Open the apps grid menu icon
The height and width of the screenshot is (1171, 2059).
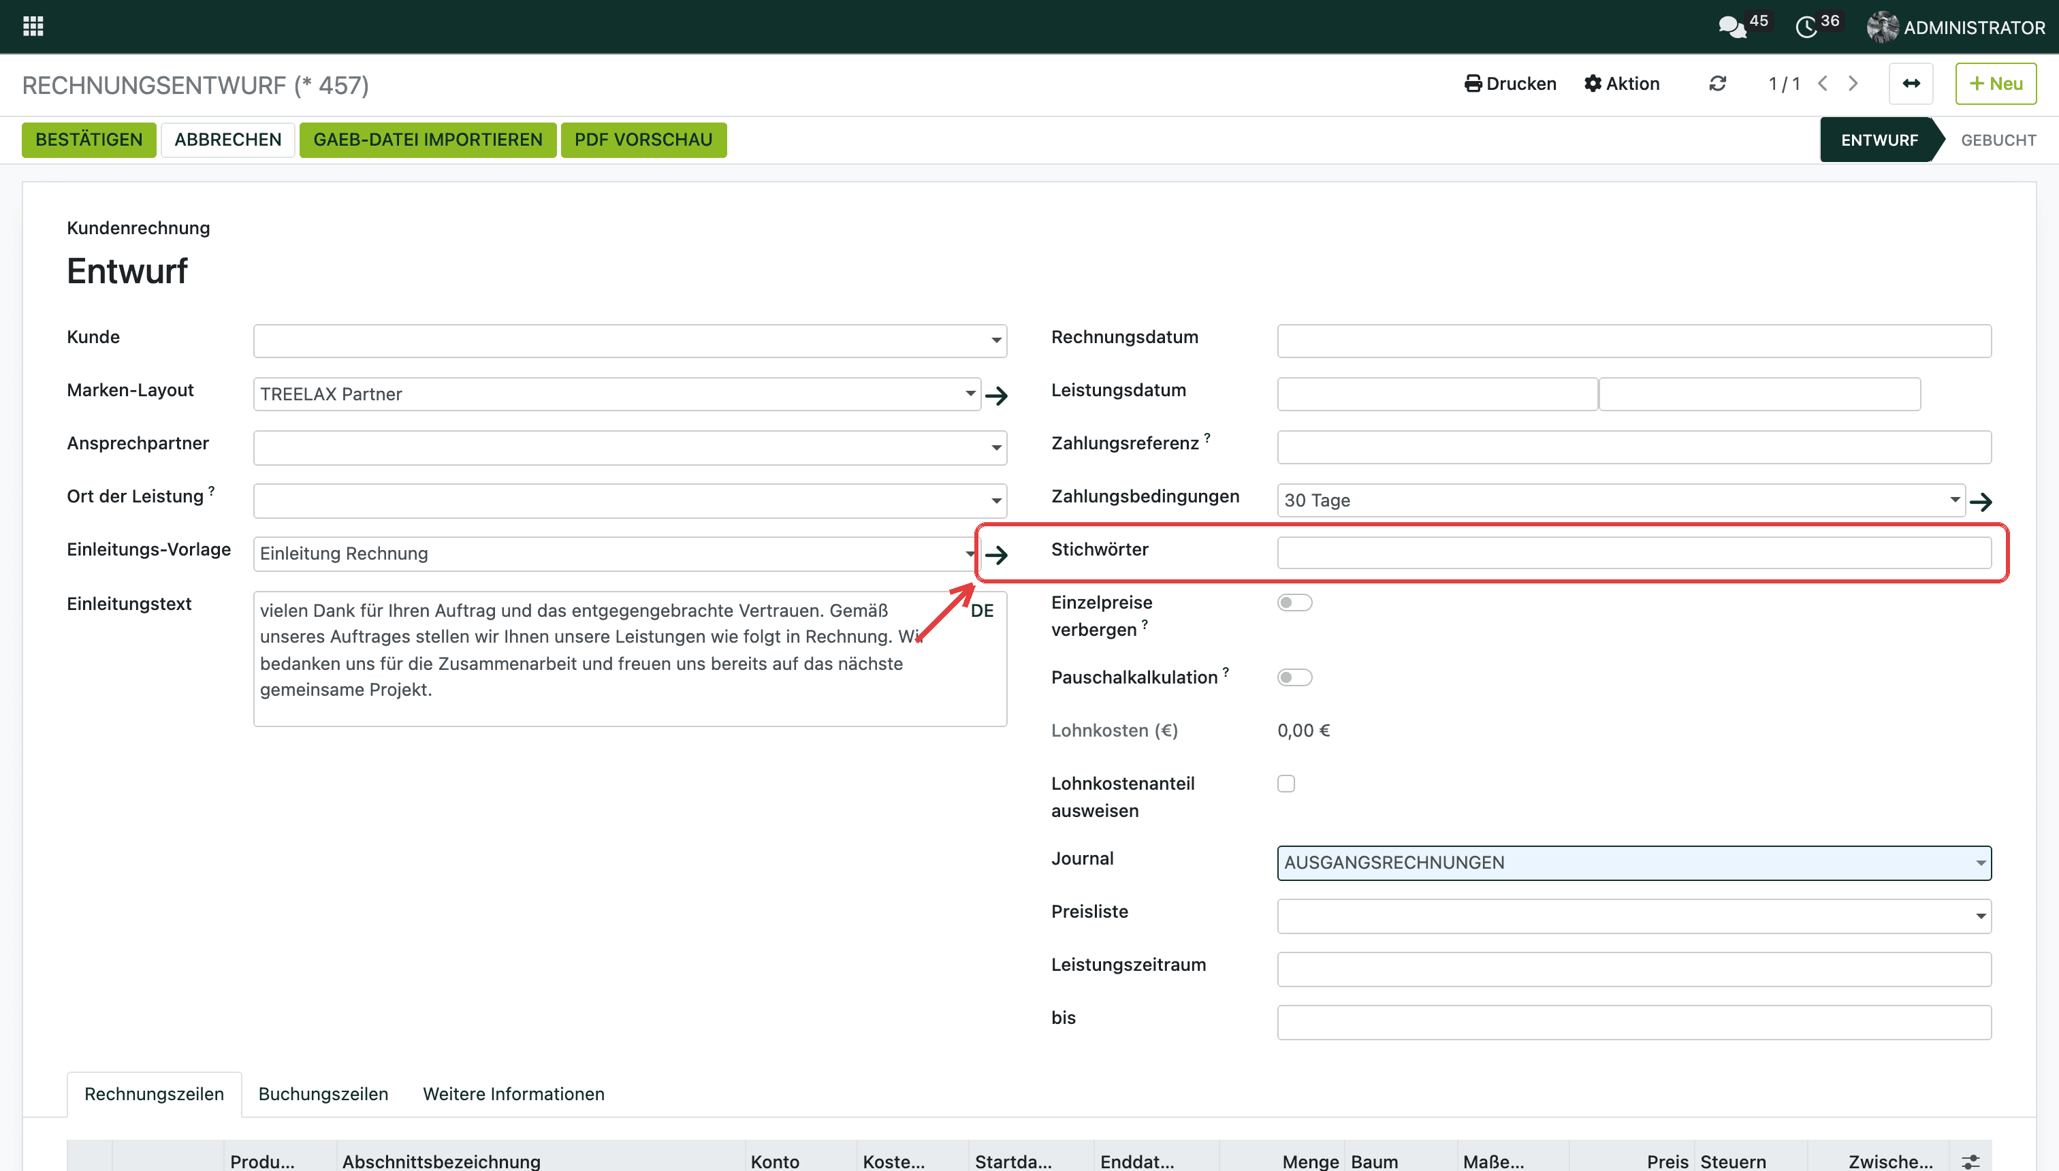pyautogui.click(x=33, y=27)
